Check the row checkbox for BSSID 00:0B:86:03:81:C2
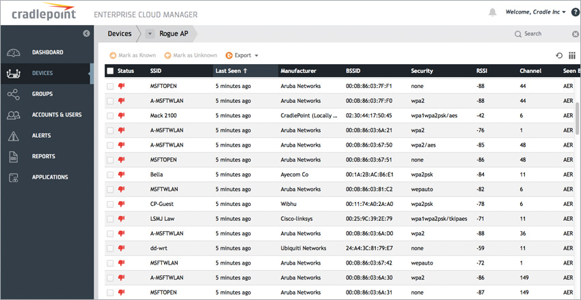581x300 pixels. tap(110, 190)
